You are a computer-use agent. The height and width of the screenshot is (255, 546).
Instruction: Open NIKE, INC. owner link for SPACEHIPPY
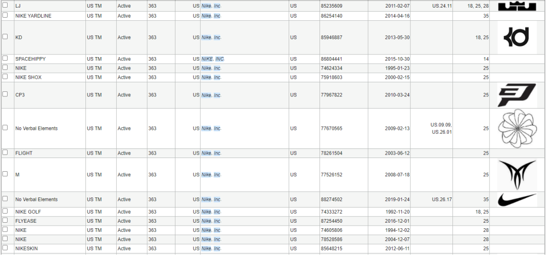[212, 59]
